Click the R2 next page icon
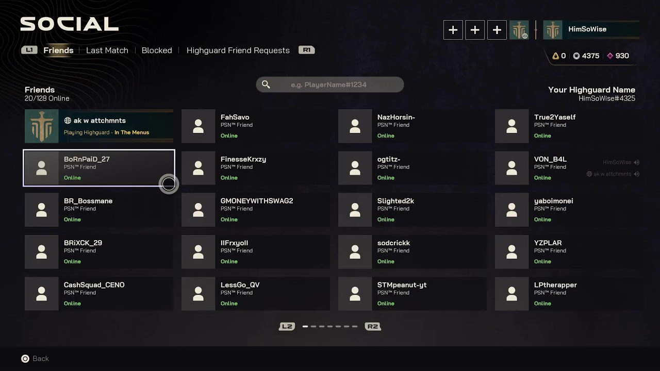The width and height of the screenshot is (660, 371). 373,326
